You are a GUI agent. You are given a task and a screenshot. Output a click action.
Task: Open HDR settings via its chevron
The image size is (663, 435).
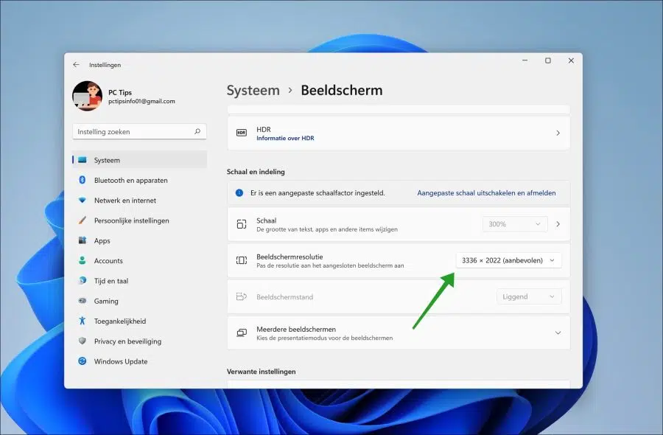click(x=558, y=133)
